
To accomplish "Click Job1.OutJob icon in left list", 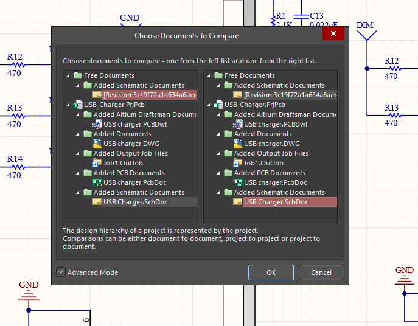I will point(97,163).
